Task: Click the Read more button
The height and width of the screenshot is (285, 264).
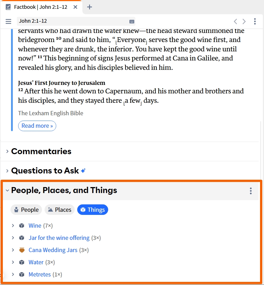Action: click(37, 126)
